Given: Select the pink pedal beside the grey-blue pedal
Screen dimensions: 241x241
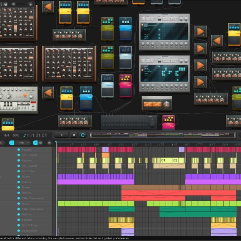Looking at the screenshot, I should [126, 86].
